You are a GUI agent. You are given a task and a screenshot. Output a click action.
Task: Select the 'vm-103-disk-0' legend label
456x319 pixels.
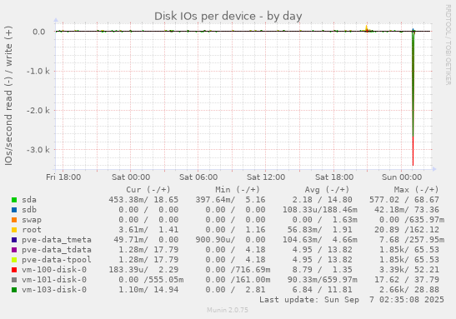point(54,290)
